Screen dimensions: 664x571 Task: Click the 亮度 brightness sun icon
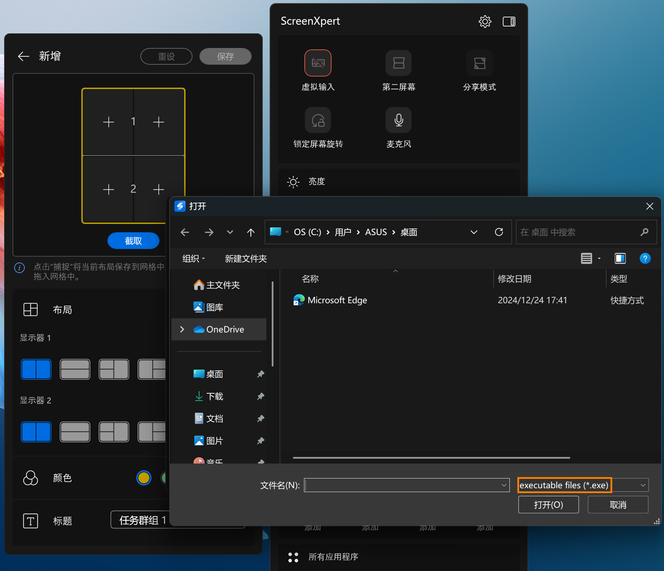[x=293, y=182]
